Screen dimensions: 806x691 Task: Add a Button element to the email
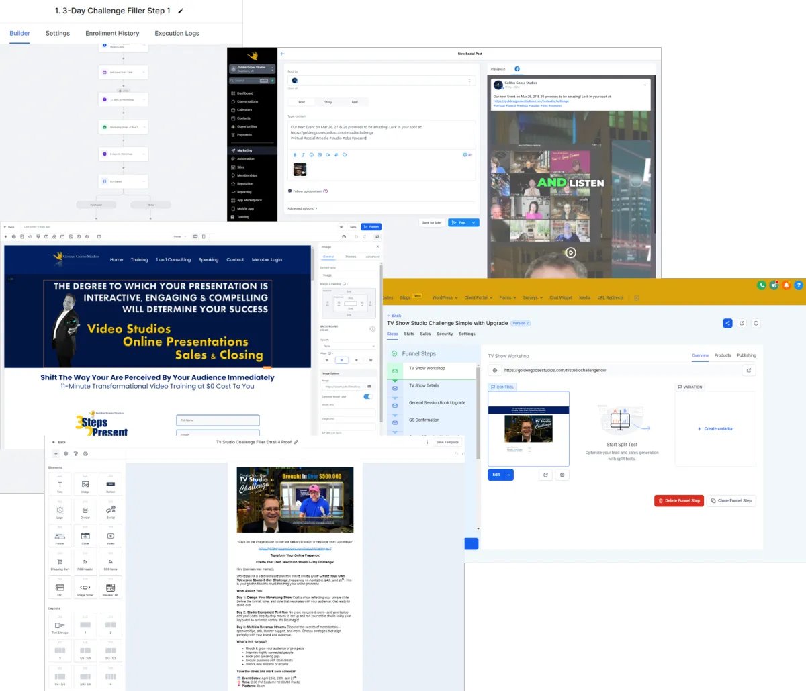tap(111, 484)
